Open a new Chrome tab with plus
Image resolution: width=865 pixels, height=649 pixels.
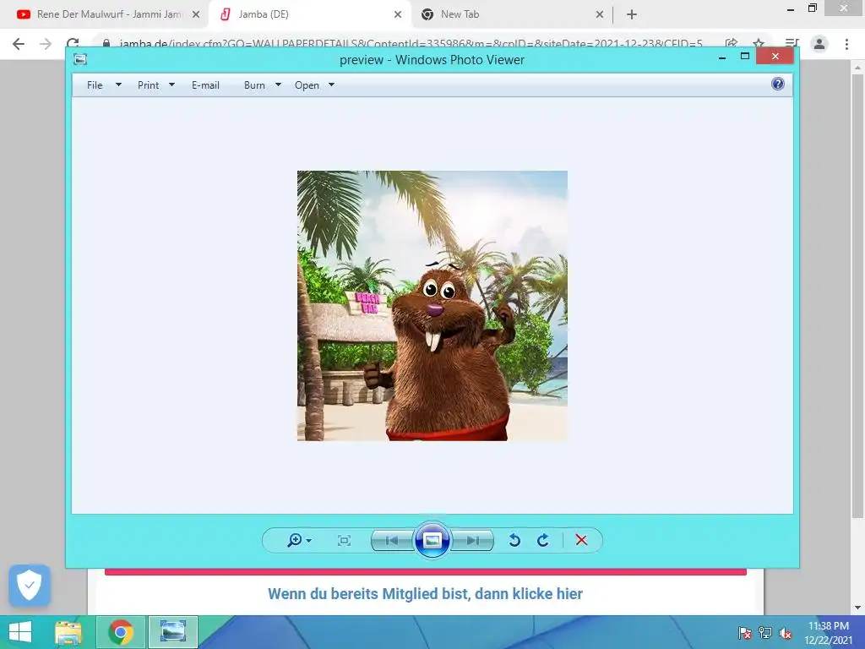pos(632,14)
